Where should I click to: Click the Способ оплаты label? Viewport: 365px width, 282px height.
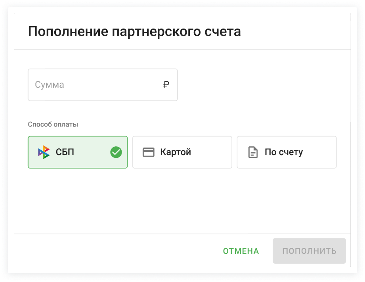(x=53, y=125)
